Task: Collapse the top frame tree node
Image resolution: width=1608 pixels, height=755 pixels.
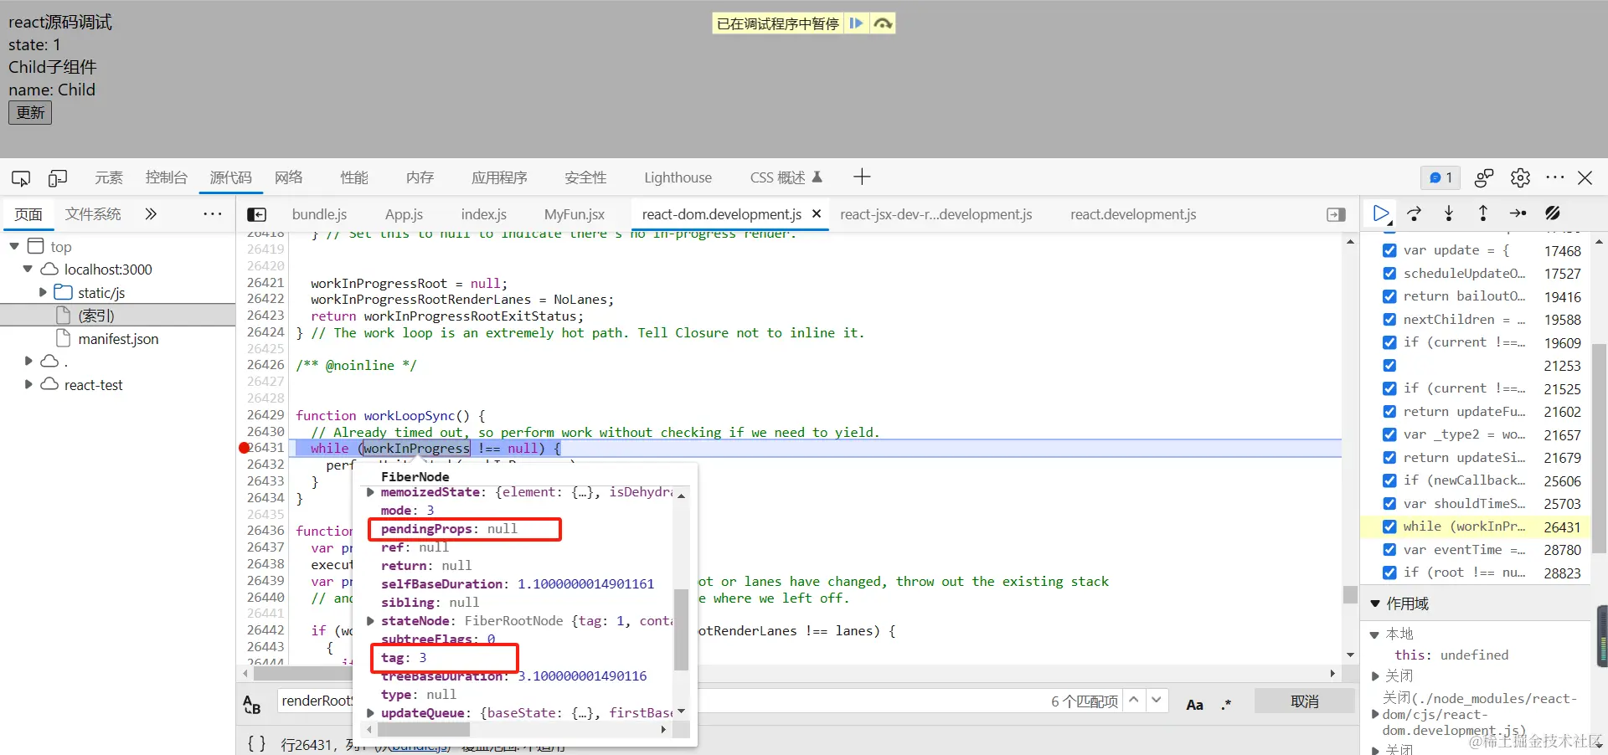Action: (x=14, y=246)
